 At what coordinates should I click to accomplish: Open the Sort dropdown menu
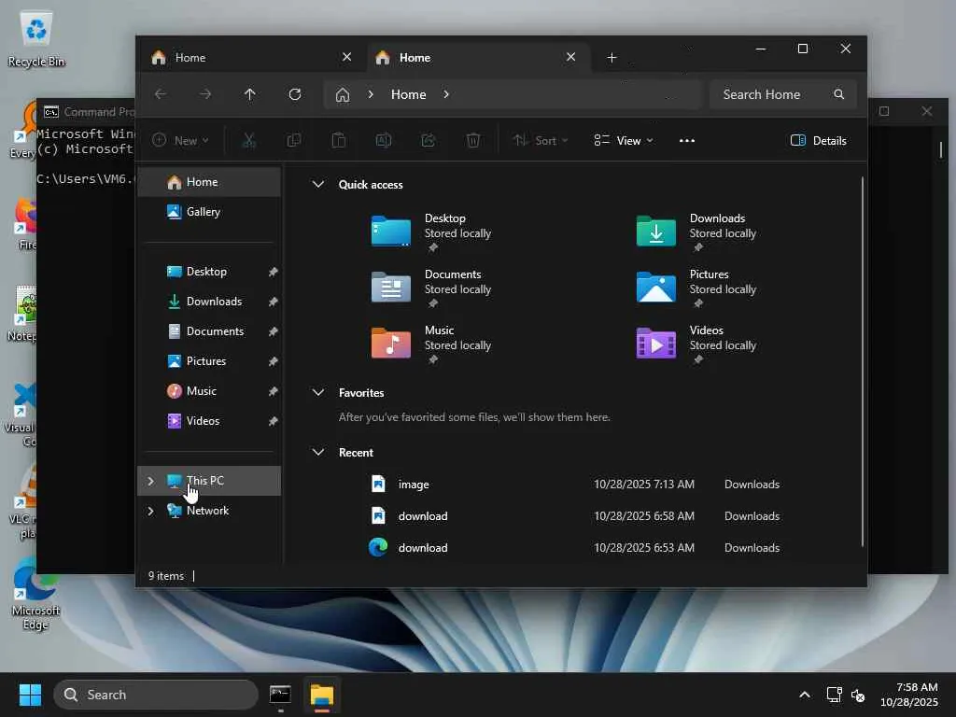[x=541, y=141]
